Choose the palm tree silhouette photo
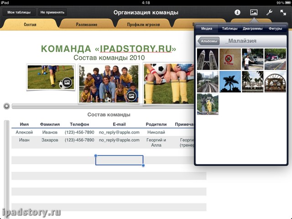This screenshot has height=219, width=292. point(230,82)
